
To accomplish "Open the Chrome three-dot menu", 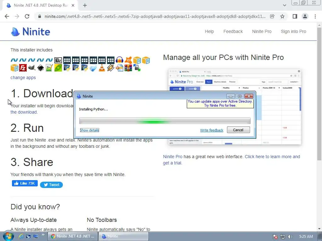I will coord(315,16).
